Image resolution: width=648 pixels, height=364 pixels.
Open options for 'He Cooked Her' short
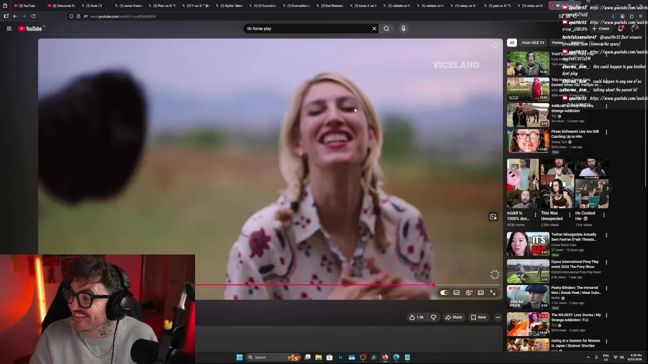pos(603,214)
